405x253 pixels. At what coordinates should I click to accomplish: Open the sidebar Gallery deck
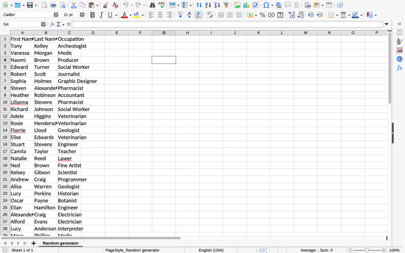399,50
